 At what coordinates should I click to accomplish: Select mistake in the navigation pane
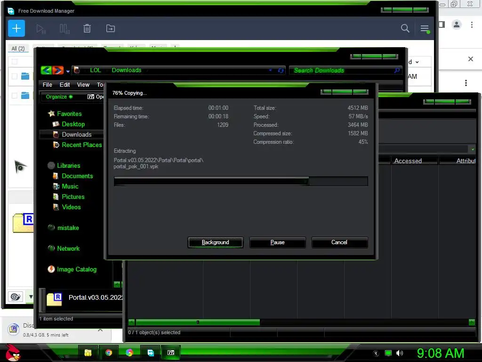point(68,228)
